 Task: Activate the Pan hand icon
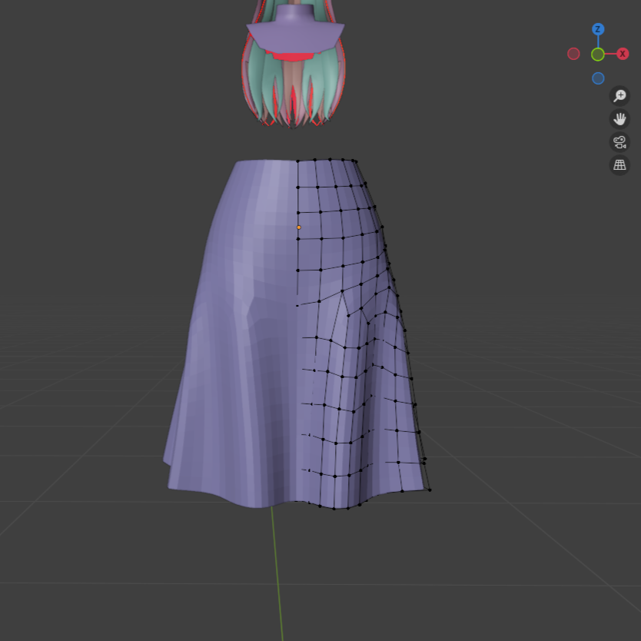coord(619,118)
